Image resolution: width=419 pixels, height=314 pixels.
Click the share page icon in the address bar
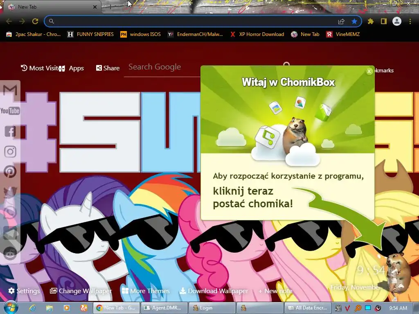point(341,21)
